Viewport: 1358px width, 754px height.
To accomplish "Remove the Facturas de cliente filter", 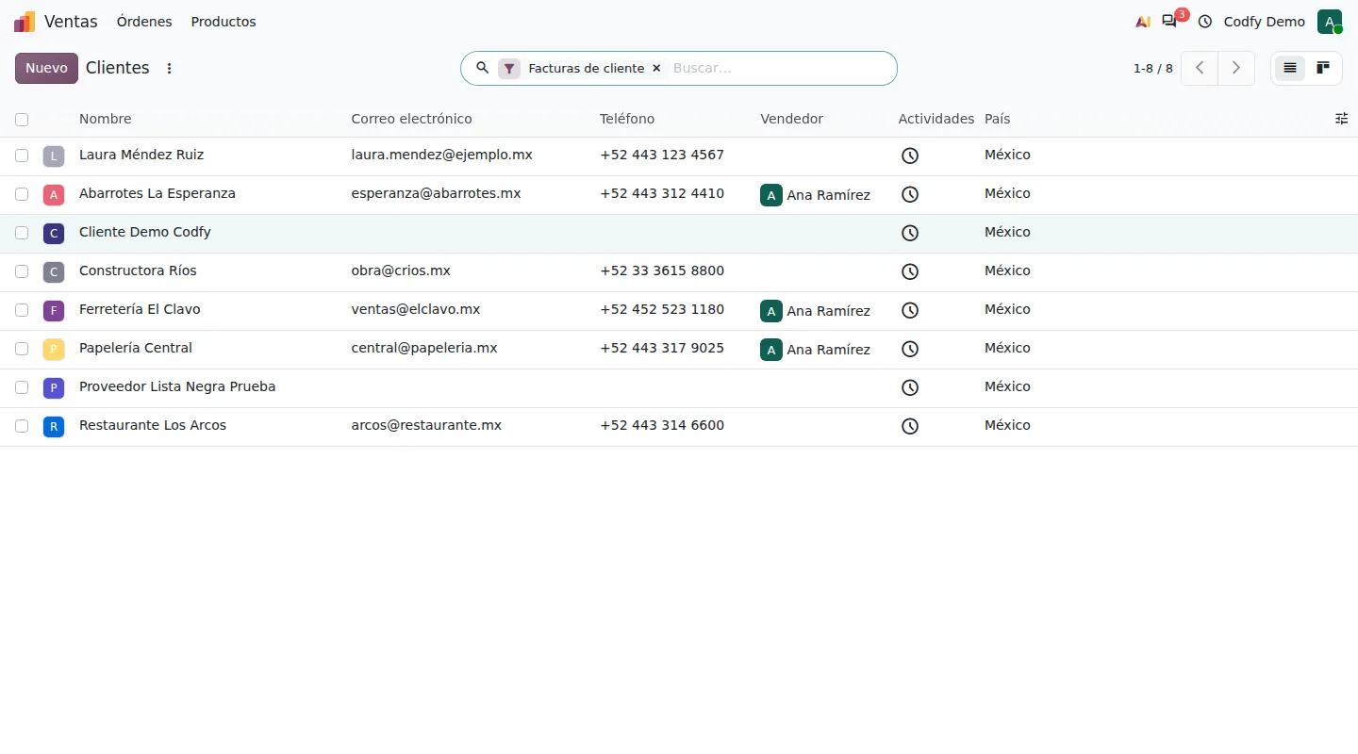I will click(656, 68).
